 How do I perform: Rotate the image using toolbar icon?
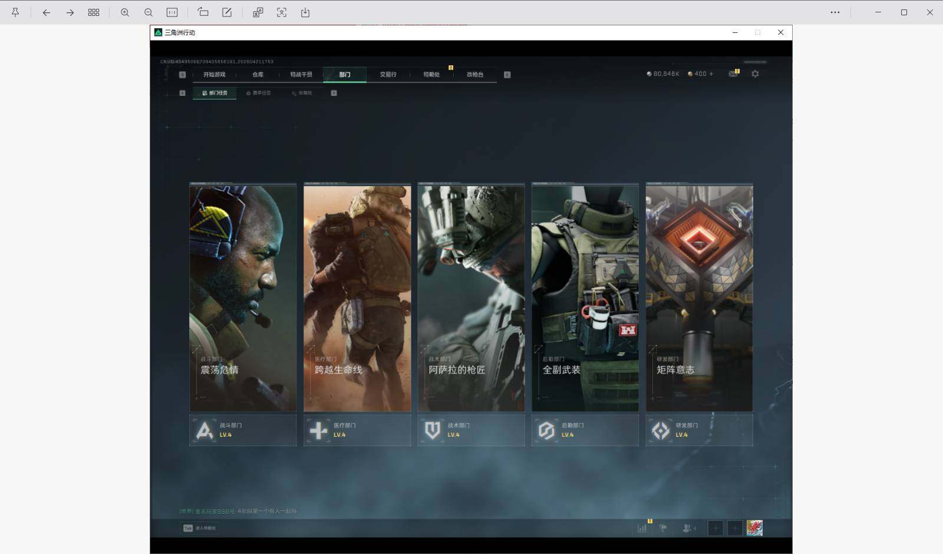pyautogui.click(x=203, y=12)
